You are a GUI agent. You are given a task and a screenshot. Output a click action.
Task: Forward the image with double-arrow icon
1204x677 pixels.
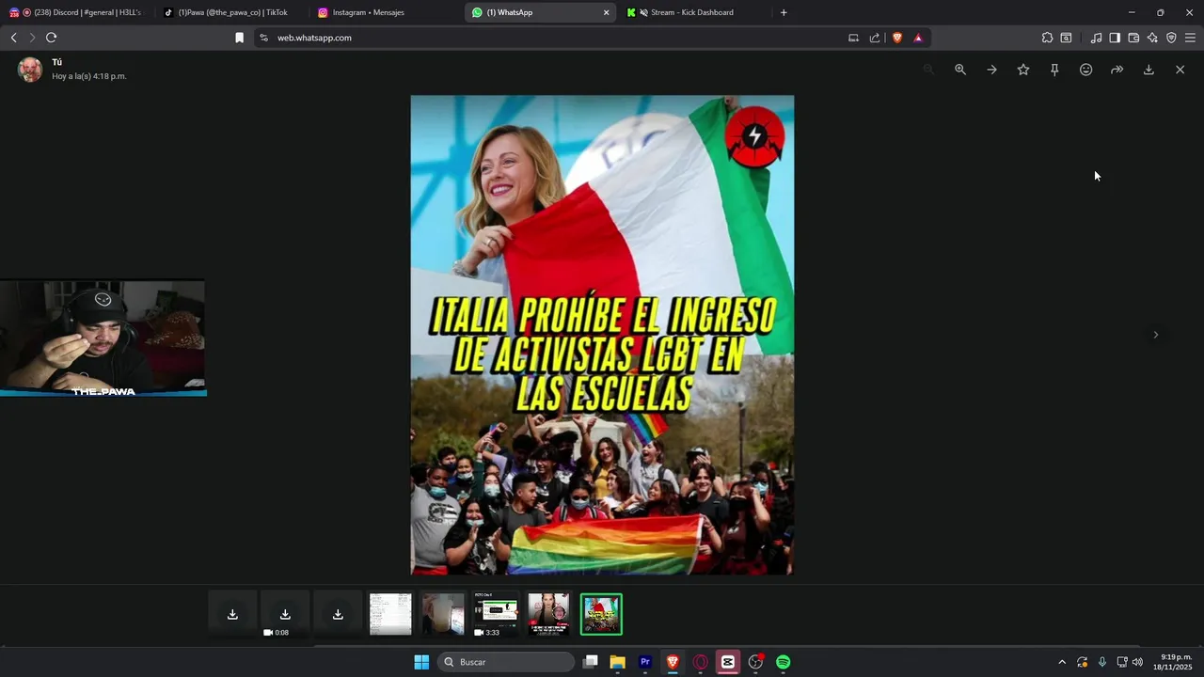(1117, 70)
